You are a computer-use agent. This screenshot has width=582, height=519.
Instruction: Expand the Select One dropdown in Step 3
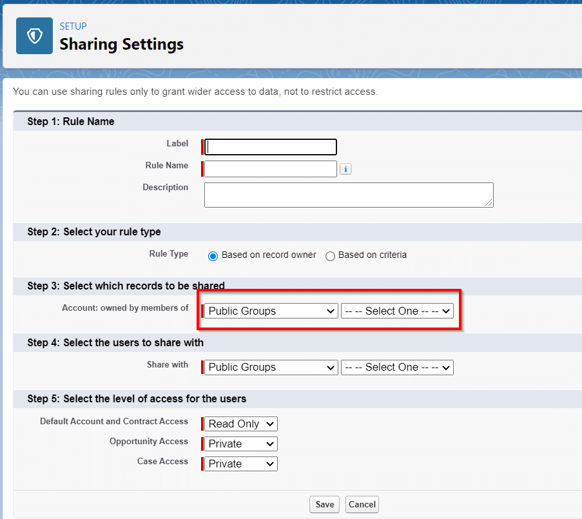397,311
